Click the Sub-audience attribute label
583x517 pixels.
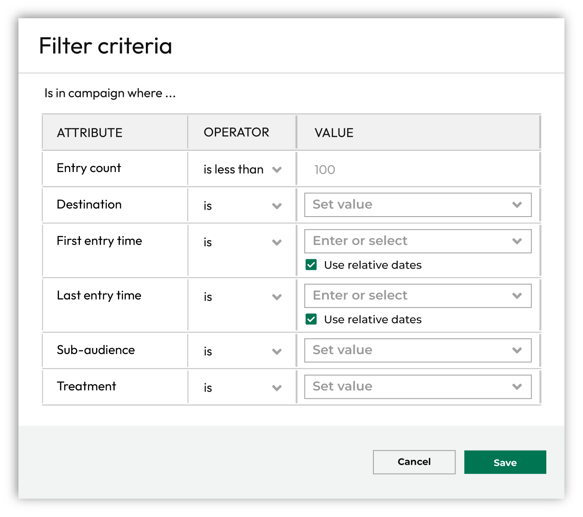[x=96, y=350]
